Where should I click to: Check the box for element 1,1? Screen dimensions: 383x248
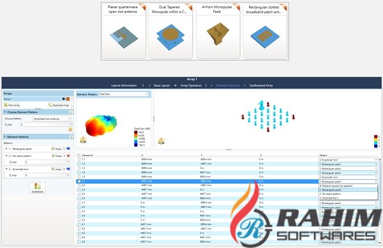pyautogui.click(x=79, y=159)
